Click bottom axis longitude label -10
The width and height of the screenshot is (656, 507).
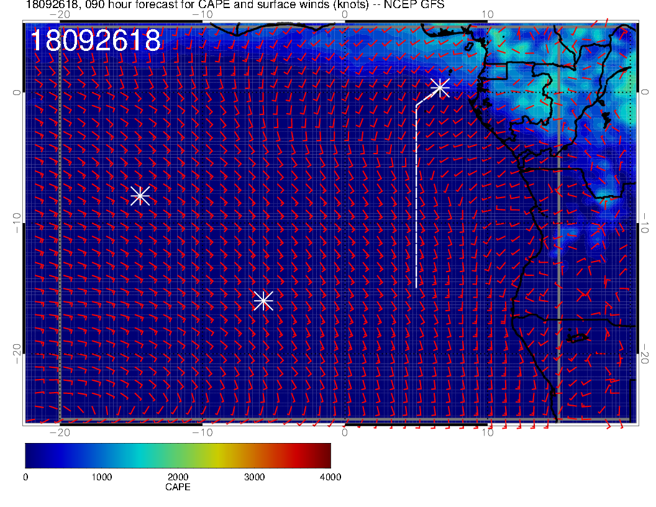(203, 432)
